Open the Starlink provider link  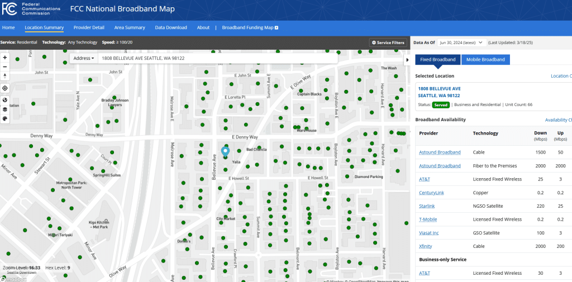pos(427,206)
